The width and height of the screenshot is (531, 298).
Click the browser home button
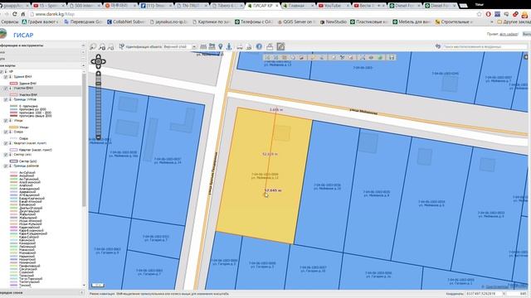[x=22, y=14]
